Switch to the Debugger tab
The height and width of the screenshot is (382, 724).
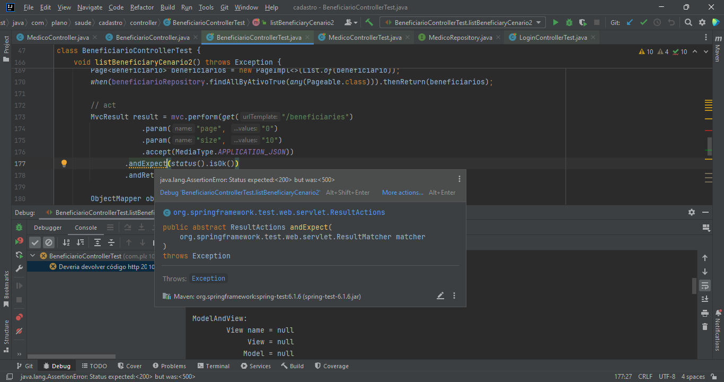(48, 228)
